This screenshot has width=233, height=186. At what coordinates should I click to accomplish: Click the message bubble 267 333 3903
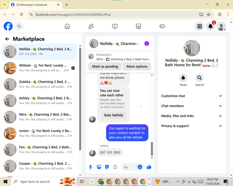[110, 153]
